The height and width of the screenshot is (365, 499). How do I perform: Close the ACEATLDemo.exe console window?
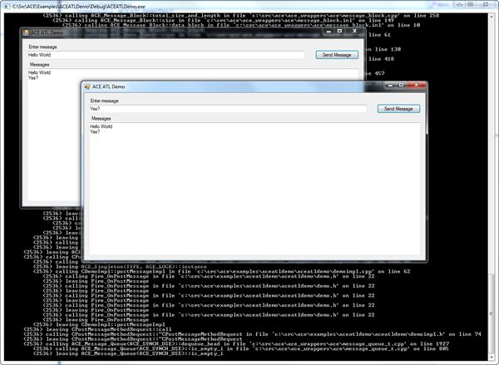point(486,4)
